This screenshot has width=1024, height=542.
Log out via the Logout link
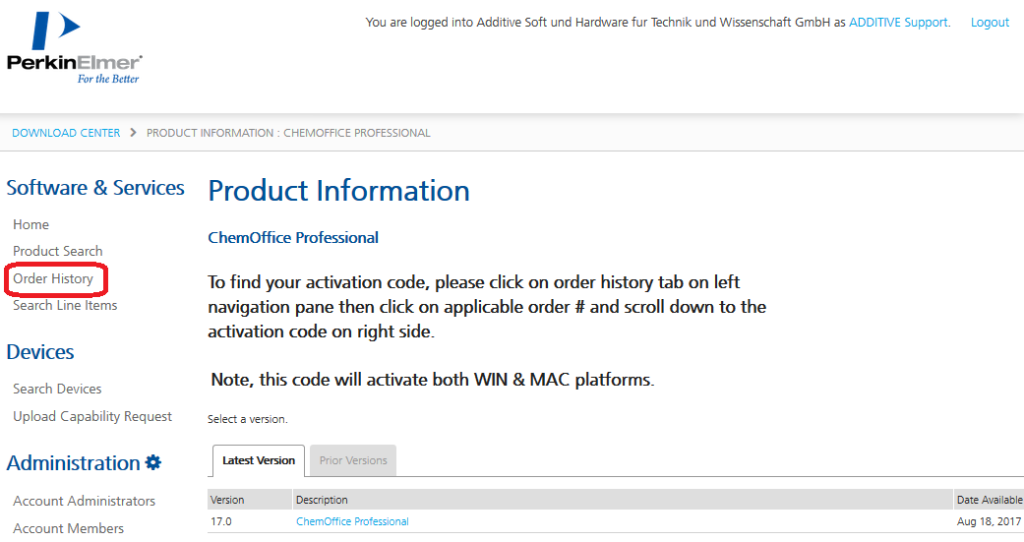tap(990, 23)
